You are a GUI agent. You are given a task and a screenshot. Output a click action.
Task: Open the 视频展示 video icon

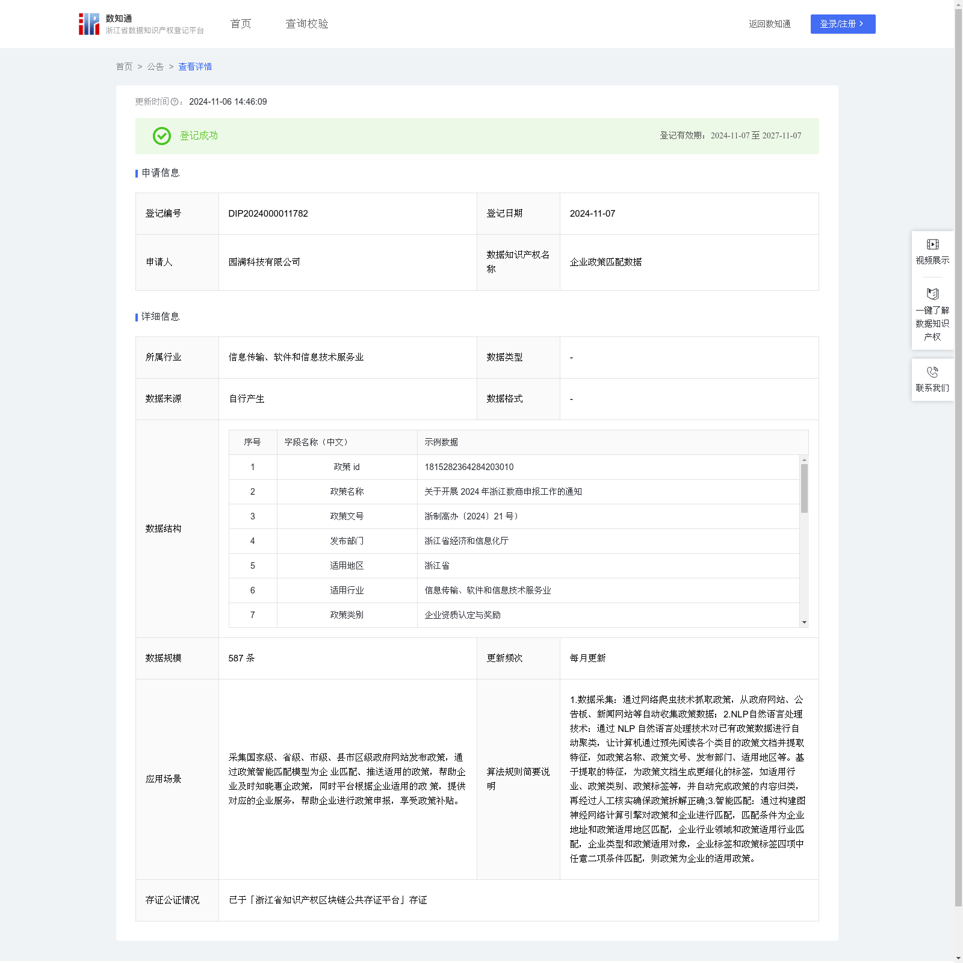[x=932, y=245]
